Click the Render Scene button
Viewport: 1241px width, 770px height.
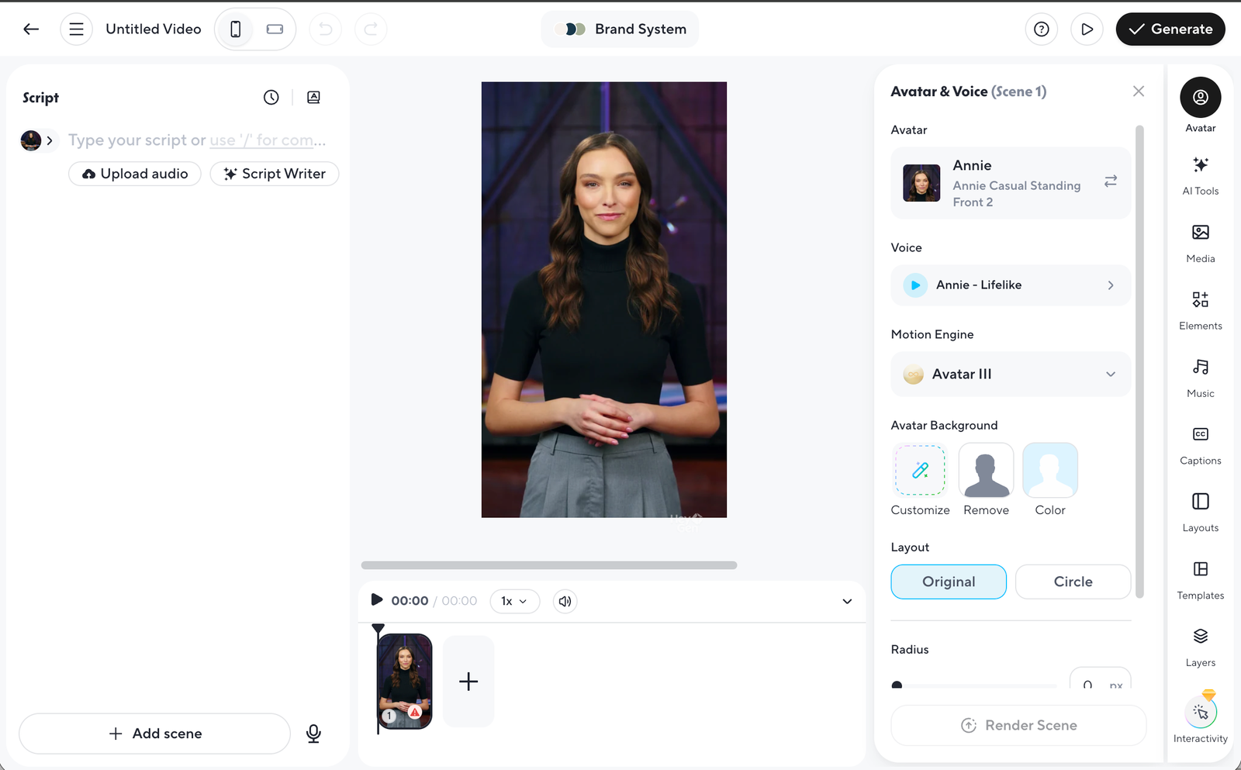pyautogui.click(x=1018, y=725)
